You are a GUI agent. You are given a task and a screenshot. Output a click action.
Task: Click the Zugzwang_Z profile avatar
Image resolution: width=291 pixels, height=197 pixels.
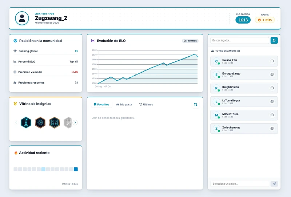coord(22,18)
